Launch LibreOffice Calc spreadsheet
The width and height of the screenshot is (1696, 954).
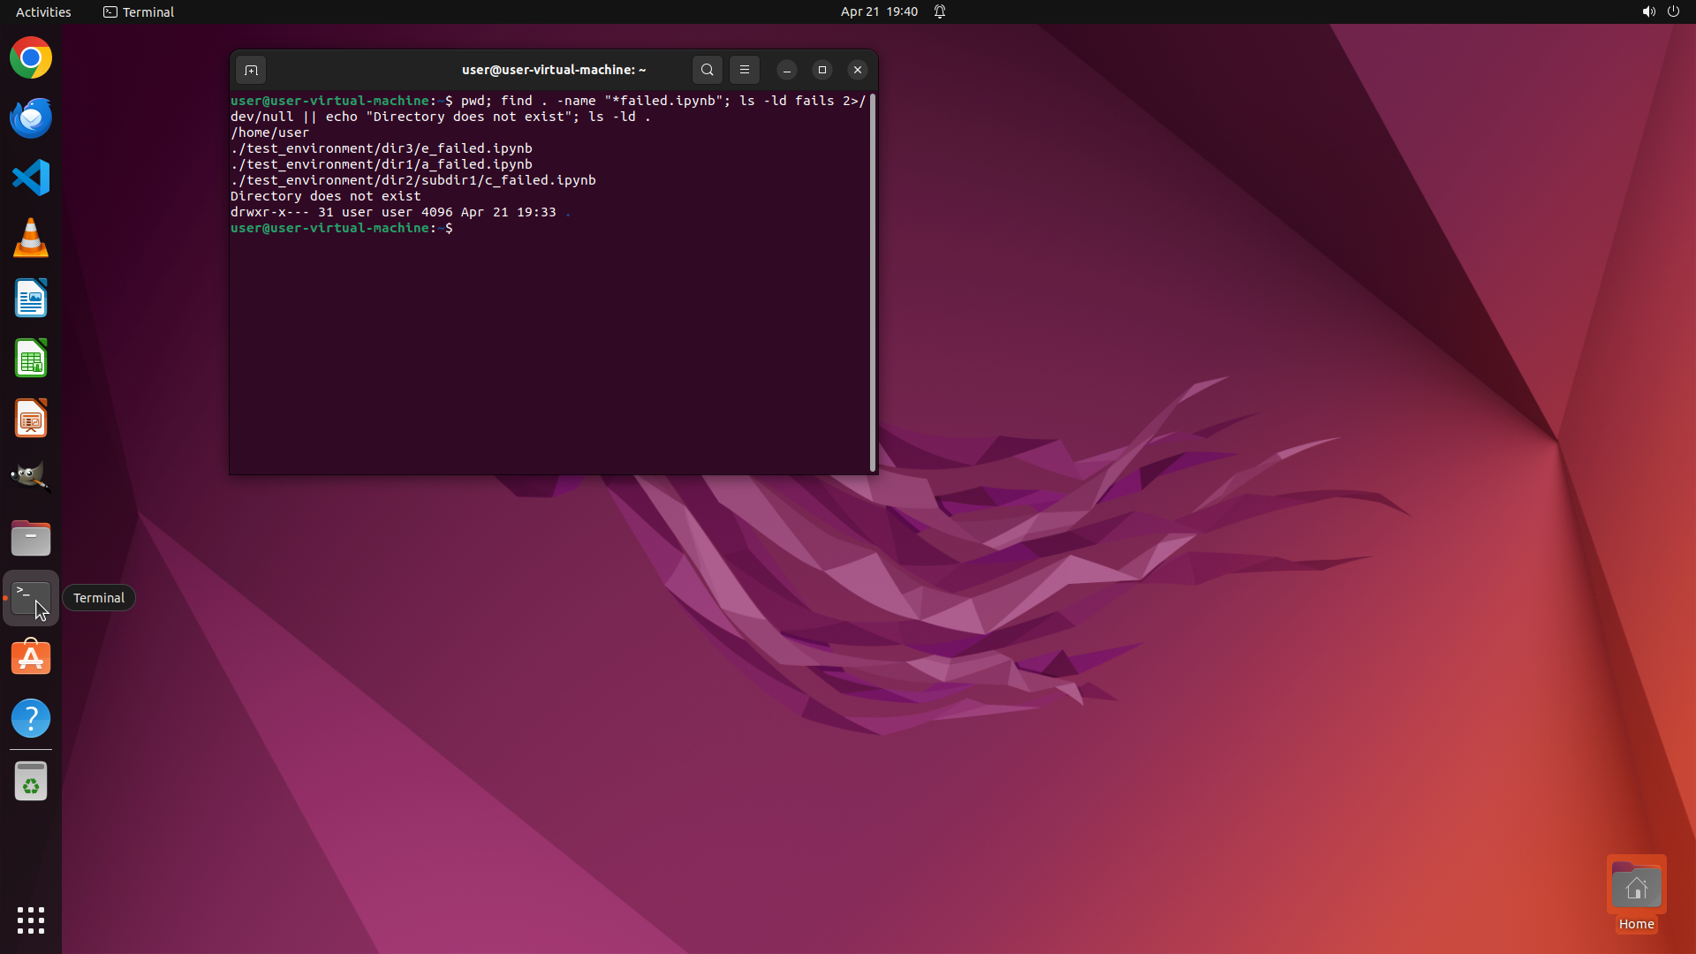pyautogui.click(x=31, y=359)
